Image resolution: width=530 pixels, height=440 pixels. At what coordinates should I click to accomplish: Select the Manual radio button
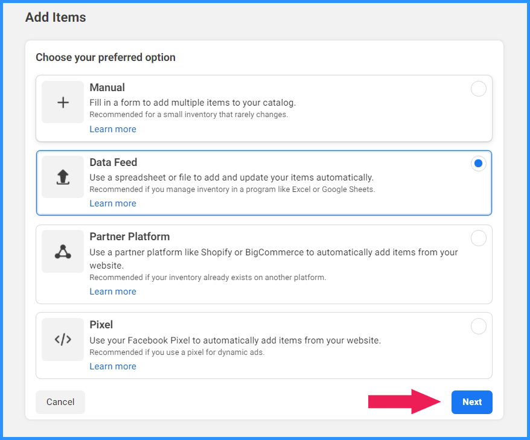478,89
